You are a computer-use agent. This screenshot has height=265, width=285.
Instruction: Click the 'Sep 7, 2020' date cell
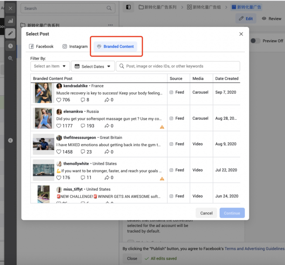click(225, 92)
